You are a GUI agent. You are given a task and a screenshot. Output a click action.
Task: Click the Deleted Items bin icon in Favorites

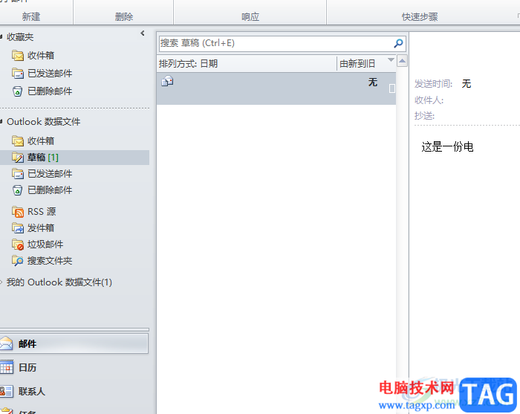coord(18,91)
